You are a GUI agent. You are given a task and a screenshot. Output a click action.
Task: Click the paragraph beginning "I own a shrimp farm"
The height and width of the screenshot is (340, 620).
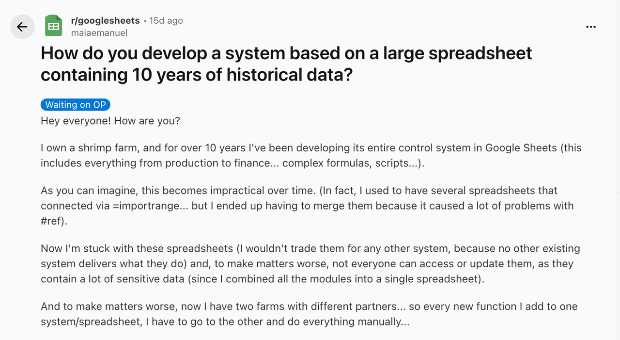(310, 155)
